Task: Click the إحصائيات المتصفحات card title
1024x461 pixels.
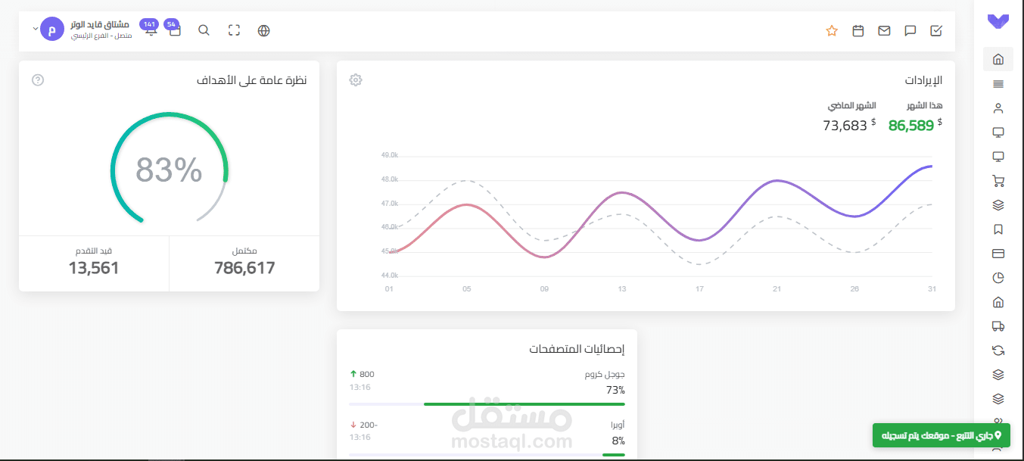Action: 577,349
